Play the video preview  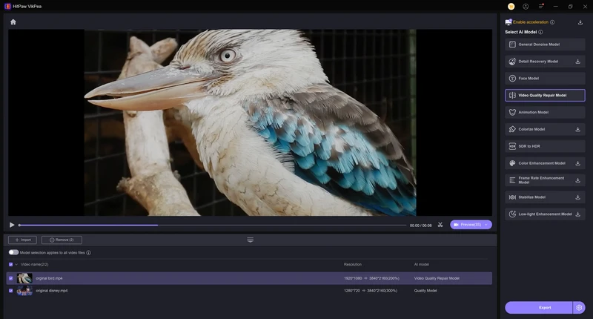coord(12,225)
